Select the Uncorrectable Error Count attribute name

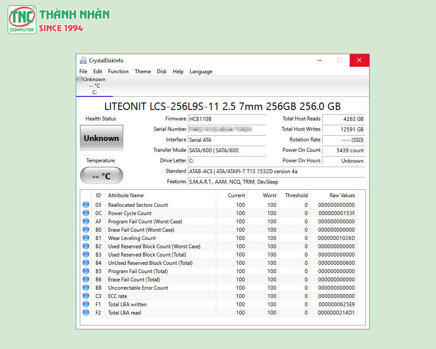coord(138,288)
